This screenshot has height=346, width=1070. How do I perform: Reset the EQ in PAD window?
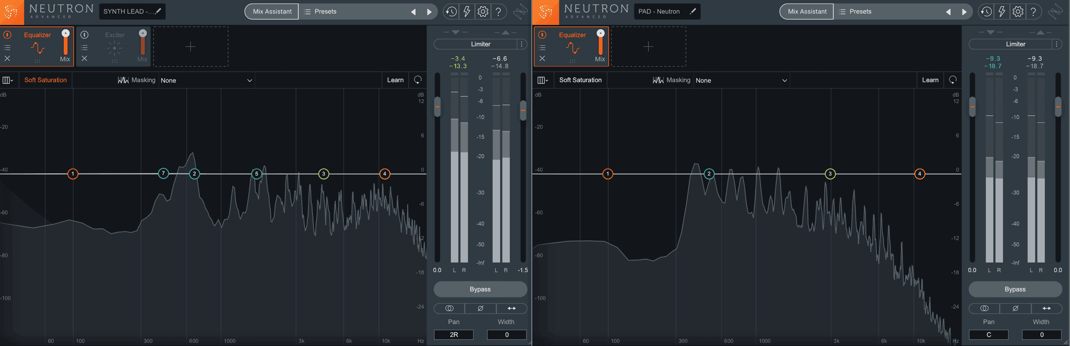[953, 80]
